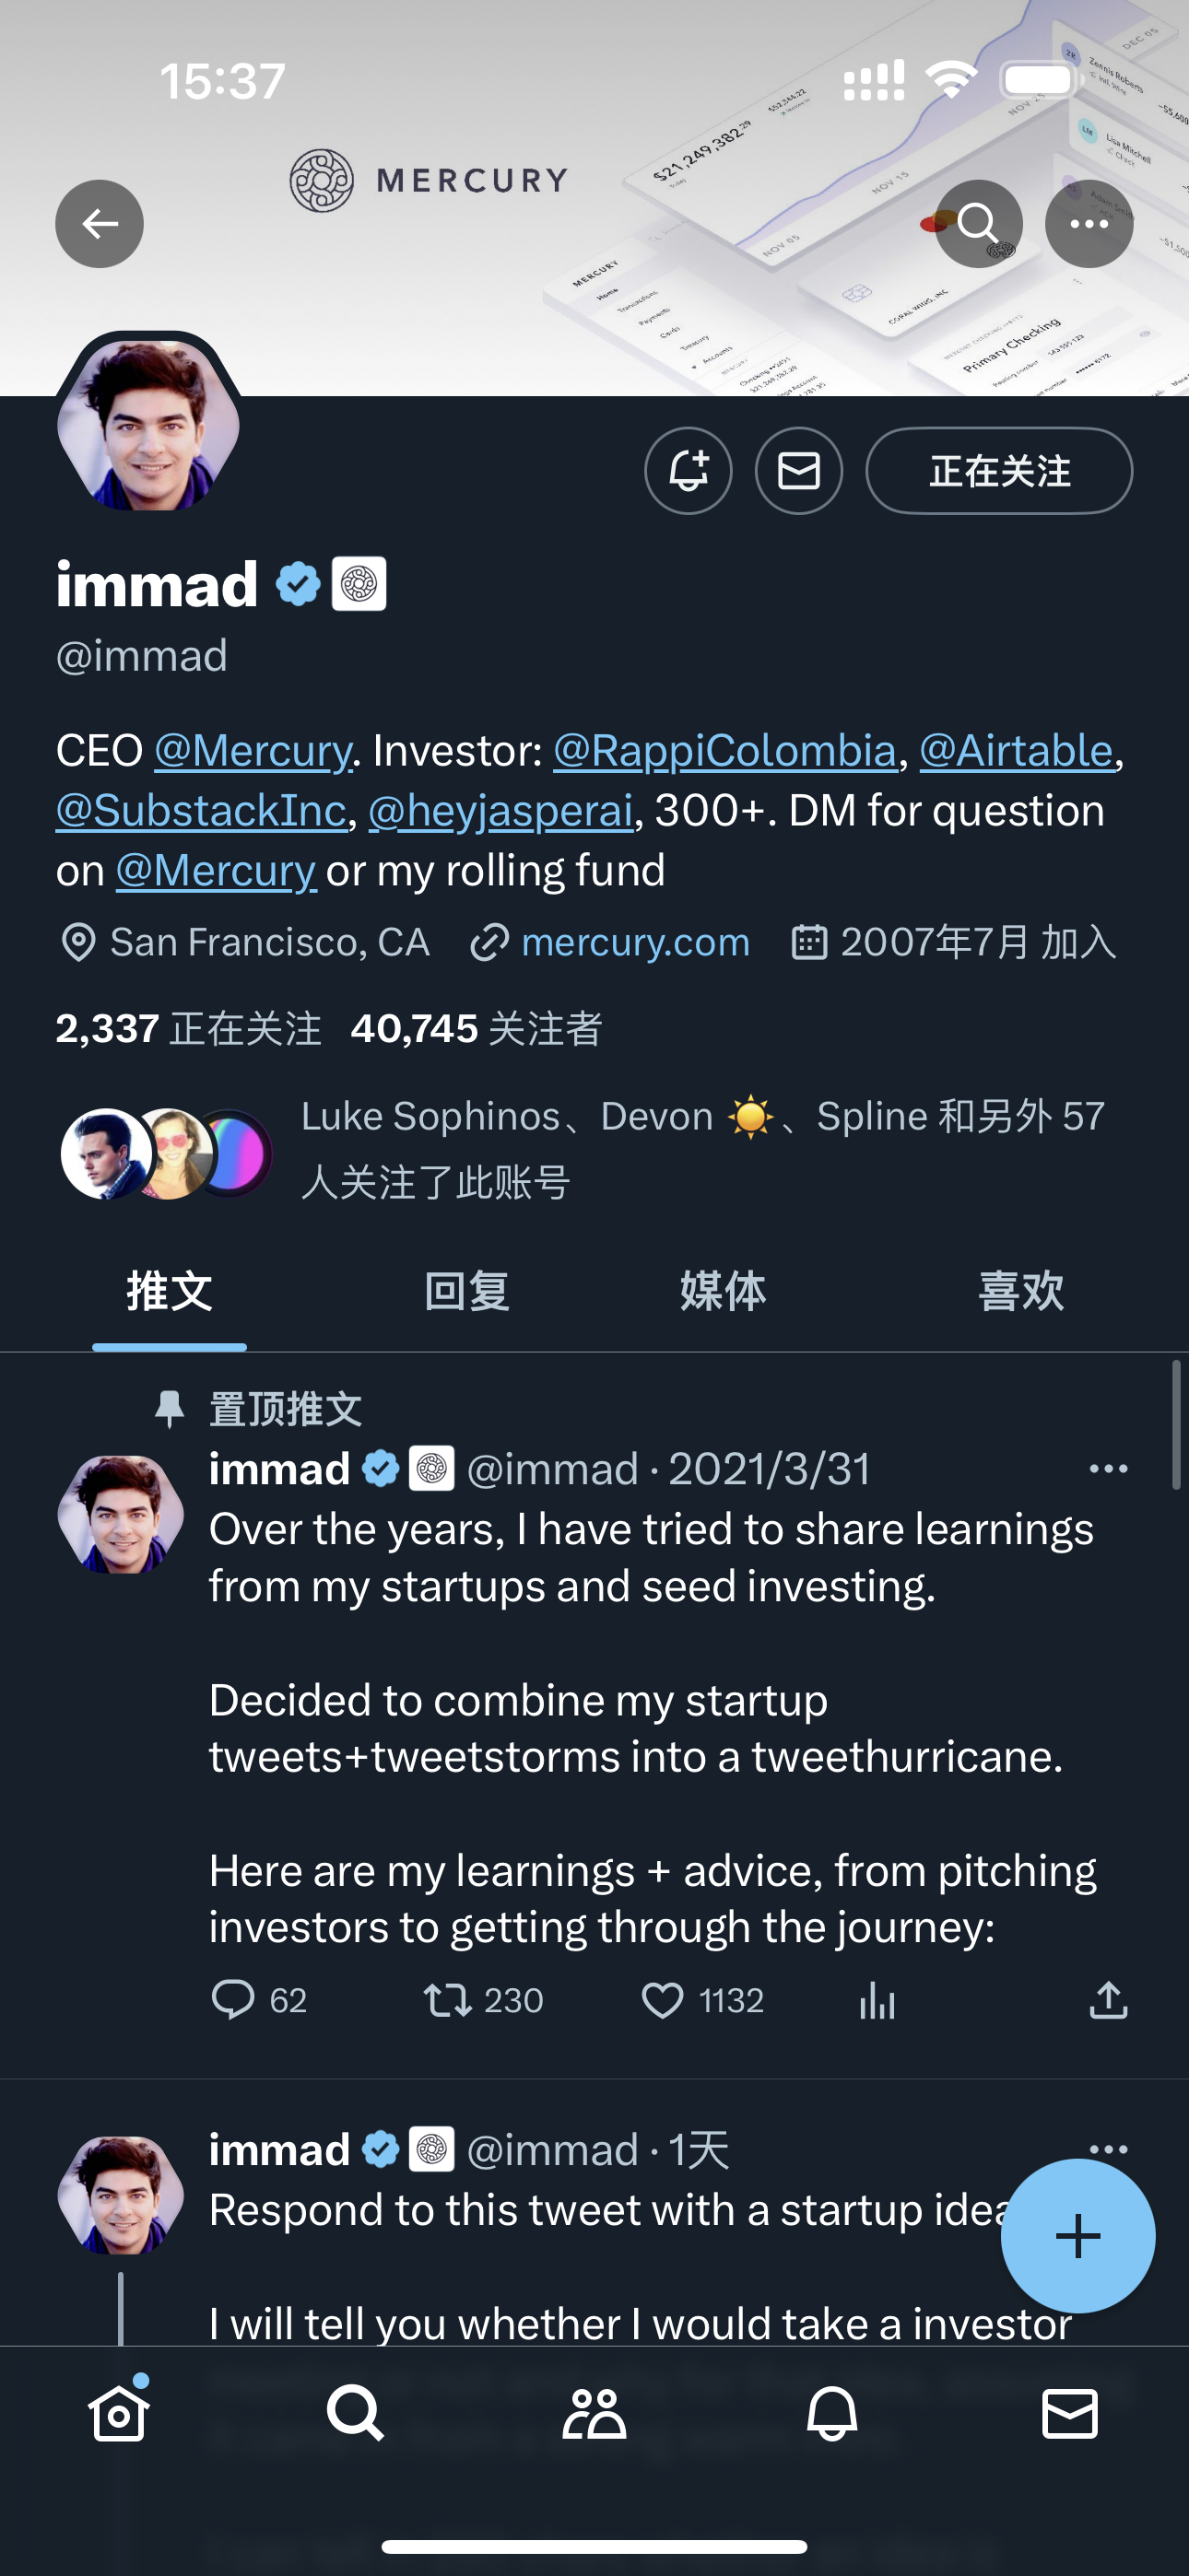Open Communities from bottom navigation
Image resolution: width=1189 pixels, height=2576 pixels.
tap(594, 2415)
